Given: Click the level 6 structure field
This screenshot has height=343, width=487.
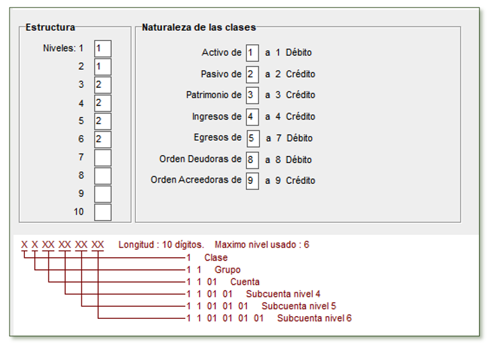Looking at the screenshot, I should pos(102,140).
